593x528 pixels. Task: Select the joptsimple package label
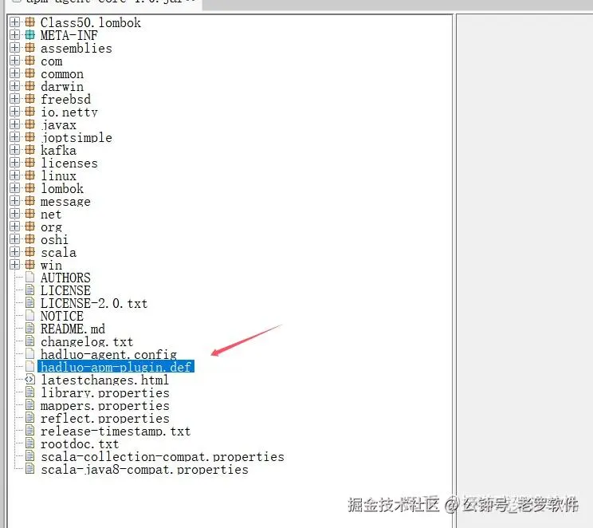coord(77,137)
